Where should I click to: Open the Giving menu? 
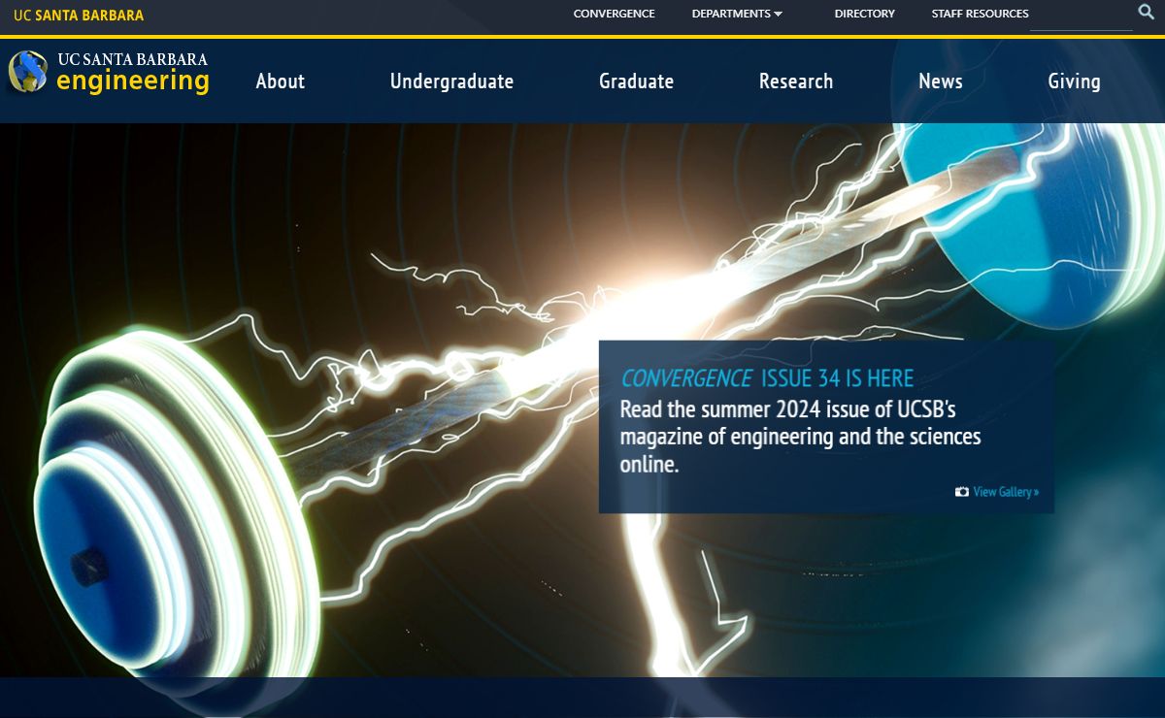1075,82
